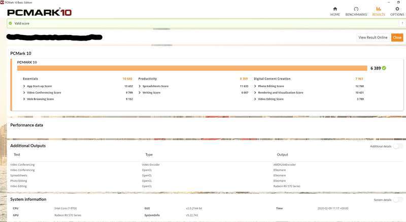Click the Spreadsheets test row
This screenshot has width=406, height=222.
19,175
